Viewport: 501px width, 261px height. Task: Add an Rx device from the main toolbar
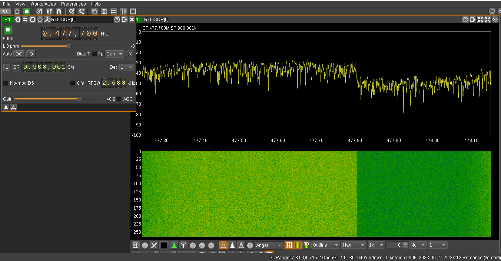tap(40, 11)
